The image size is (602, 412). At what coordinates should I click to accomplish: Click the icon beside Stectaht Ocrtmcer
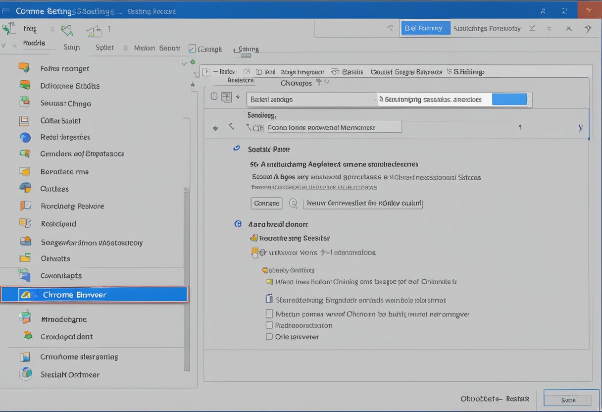click(25, 374)
